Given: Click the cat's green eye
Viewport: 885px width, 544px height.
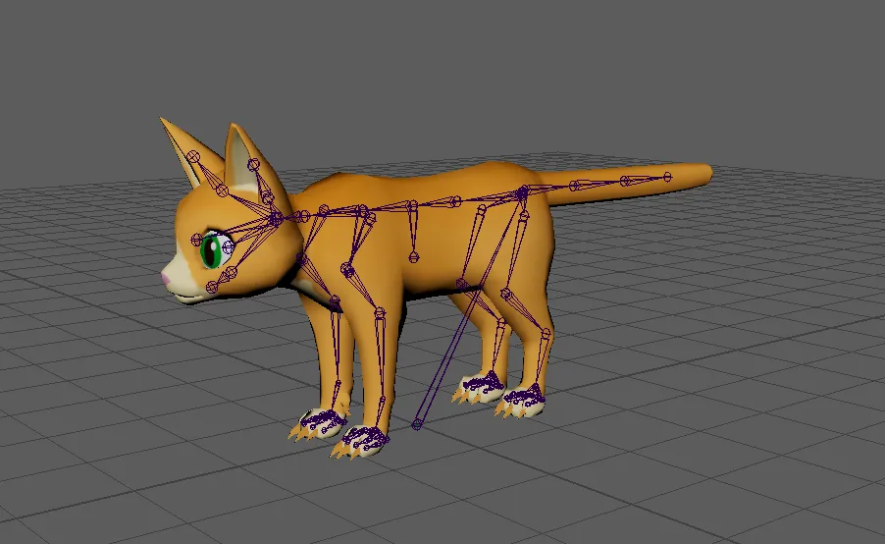Looking at the screenshot, I should click(211, 252).
